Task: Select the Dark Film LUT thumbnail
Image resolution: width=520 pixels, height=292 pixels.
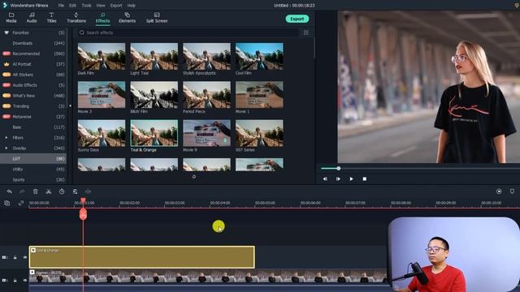Action: [102, 56]
